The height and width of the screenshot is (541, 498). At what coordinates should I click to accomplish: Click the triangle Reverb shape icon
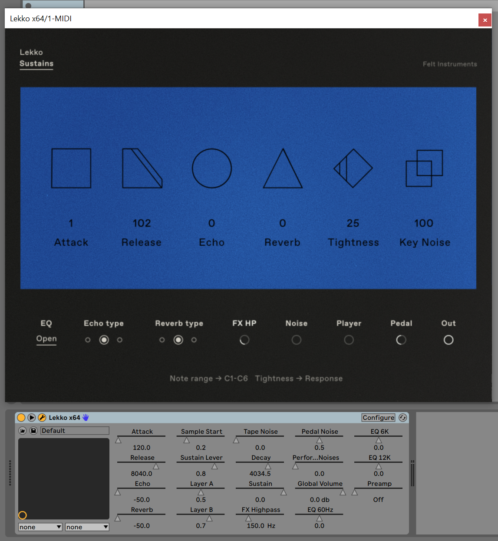(x=283, y=168)
